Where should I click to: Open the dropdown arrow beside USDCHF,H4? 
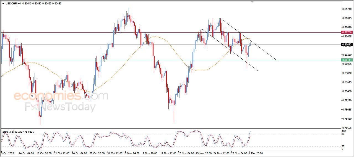tap(3, 3)
